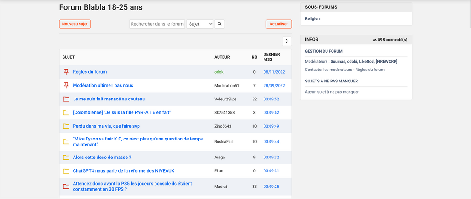Focus the Rechercher dans le forum field

pos(157,24)
